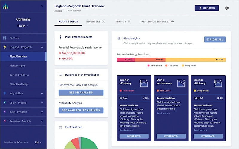Click the Long Term yellow bar segment
The width and height of the screenshot is (239, 149).
[195, 60]
